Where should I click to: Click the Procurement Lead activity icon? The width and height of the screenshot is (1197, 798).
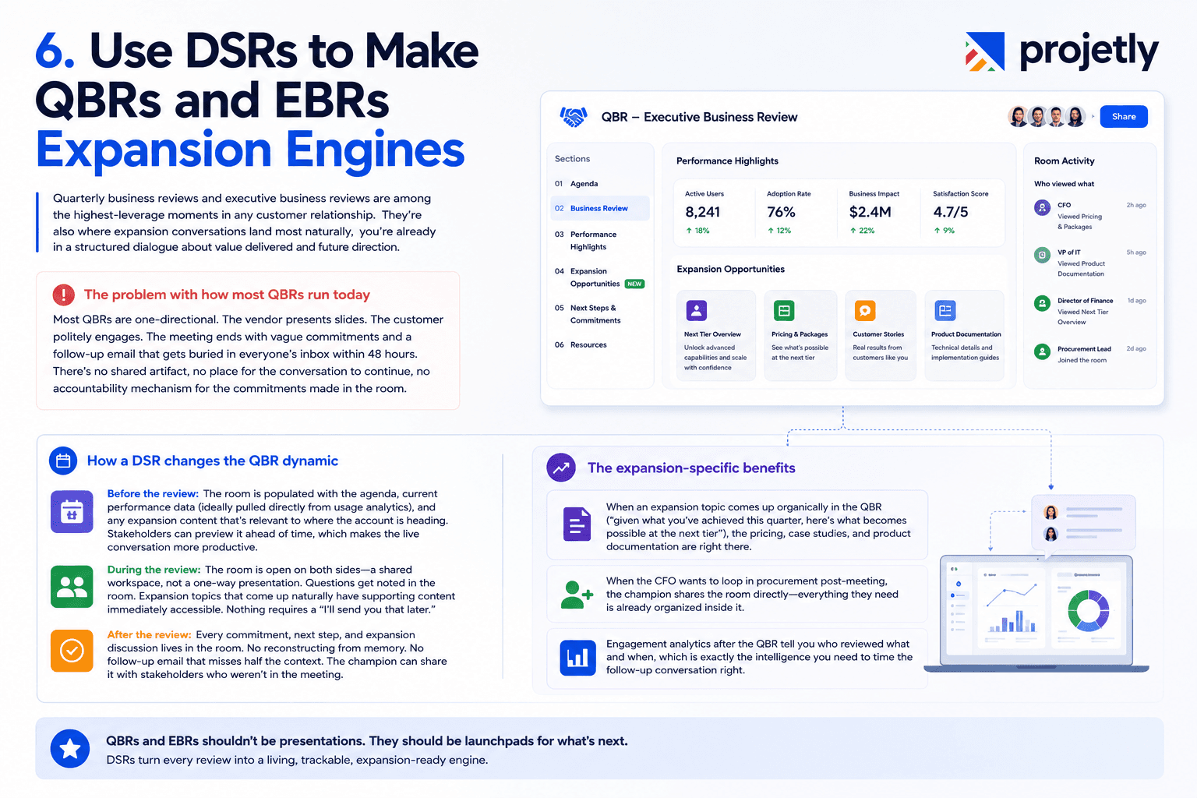pos(1043,351)
